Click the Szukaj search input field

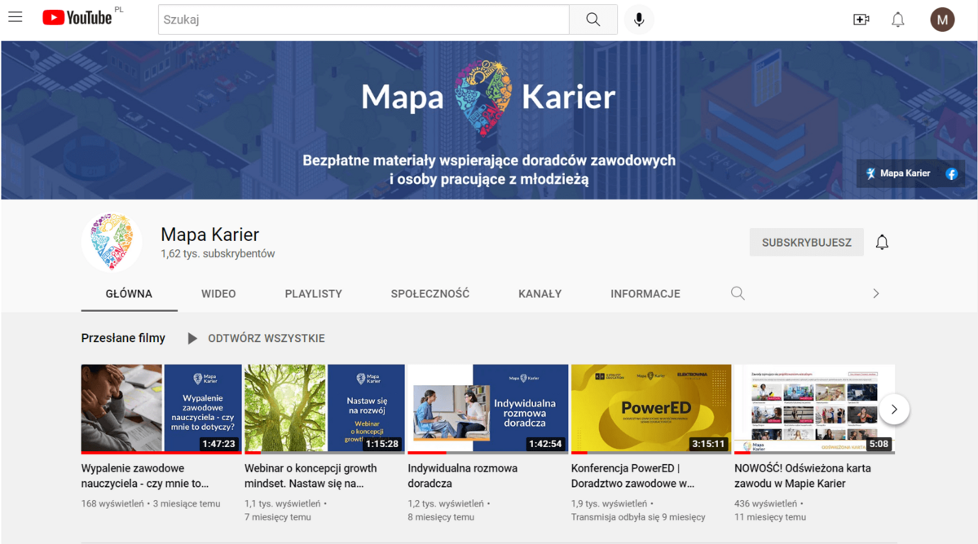point(363,20)
